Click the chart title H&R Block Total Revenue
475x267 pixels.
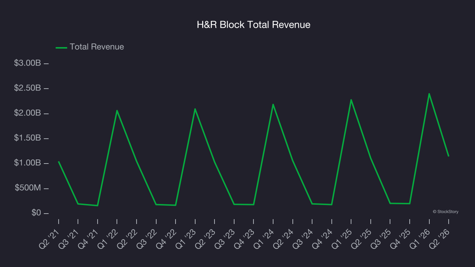[253, 25]
